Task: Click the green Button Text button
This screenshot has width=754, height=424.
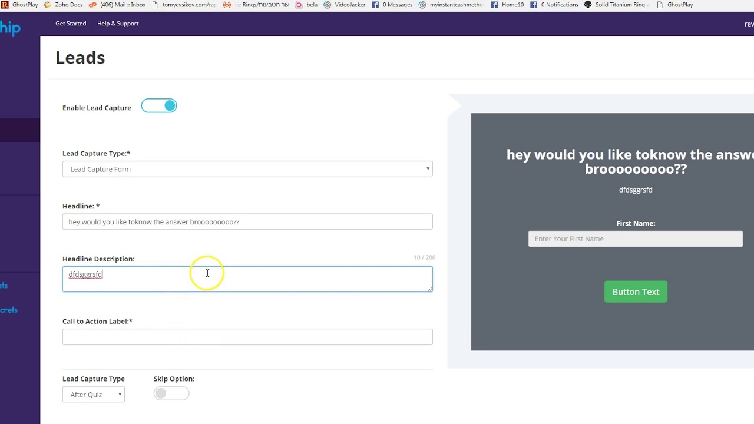Action: (636, 292)
